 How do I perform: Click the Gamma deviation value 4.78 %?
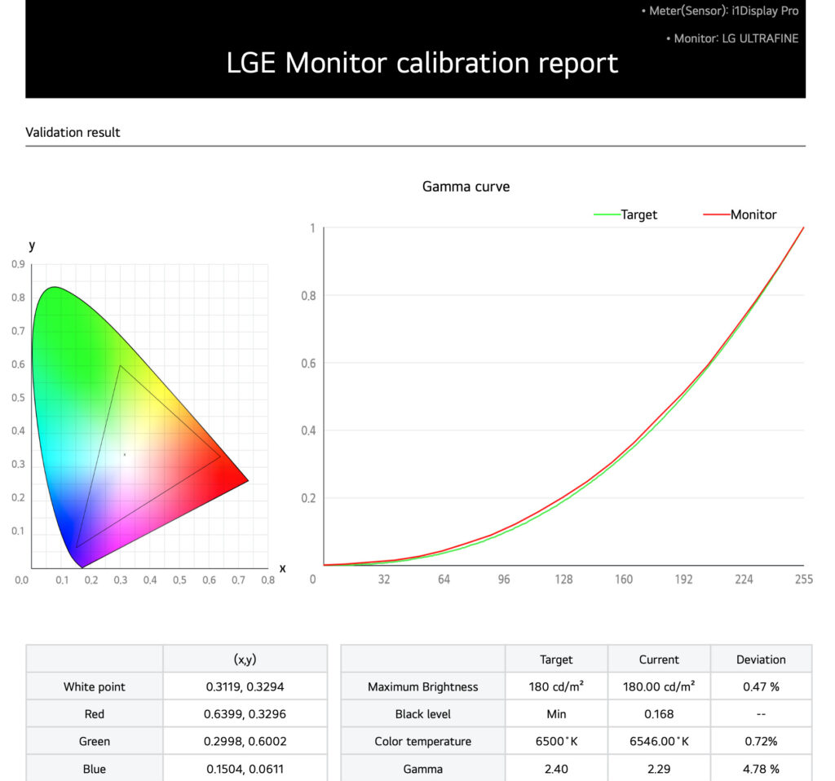(x=761, y=769)
